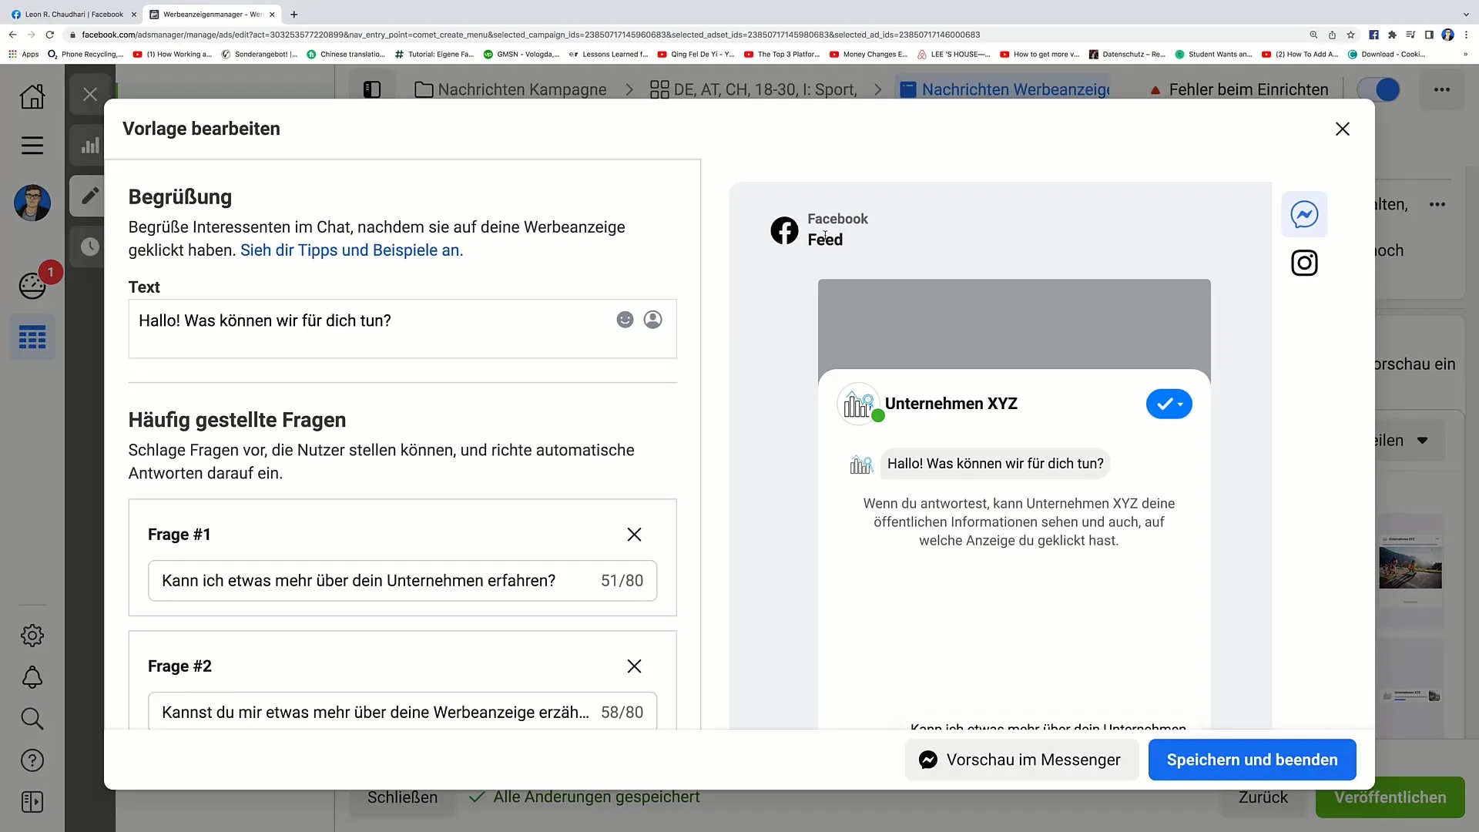This screenshot has width=1479, height=832.
Task: Click the Instagram icon on right panel
Action: (x=1306, y=264)
